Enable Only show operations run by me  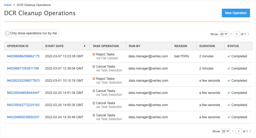(x=8, y=34)
